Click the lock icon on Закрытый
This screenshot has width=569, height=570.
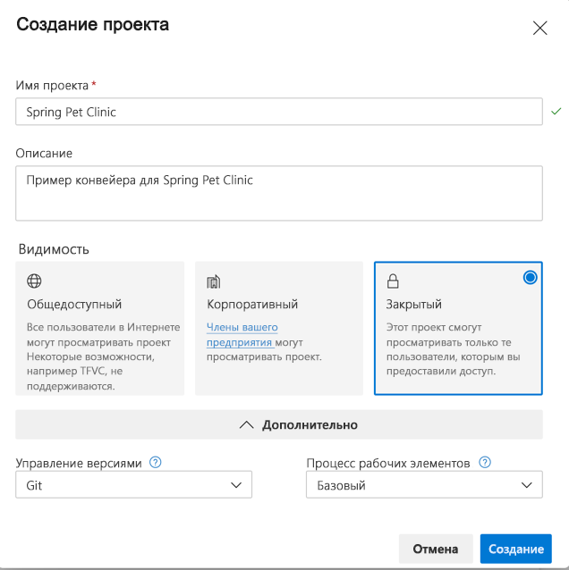(x=393, y=281)
